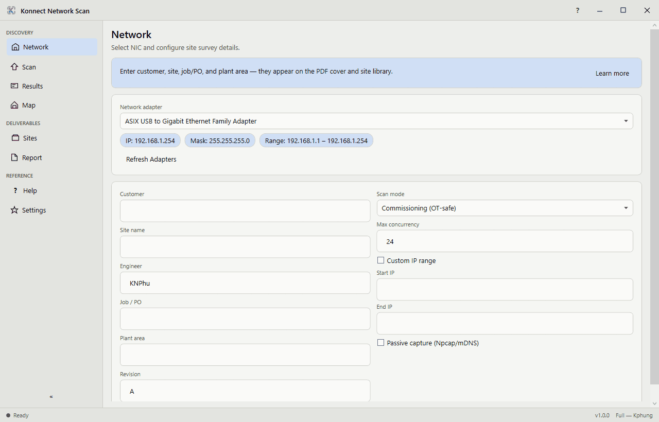Screen dimensions: 659x422
Task: Click the Full — Kphung license text
Action: point(634,415)
